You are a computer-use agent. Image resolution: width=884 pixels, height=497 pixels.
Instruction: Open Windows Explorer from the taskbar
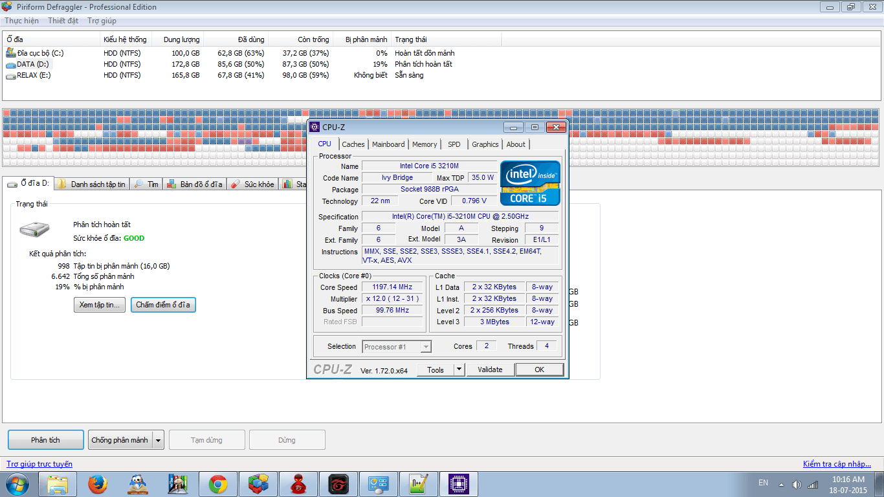pyautogui.click(x=58, y=484)
